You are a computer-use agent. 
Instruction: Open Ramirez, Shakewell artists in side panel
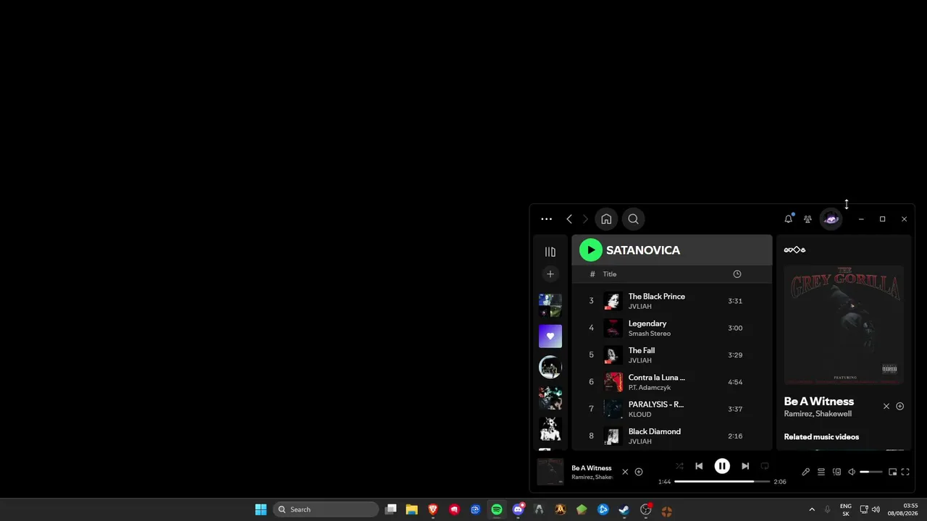tap(818, 414)
